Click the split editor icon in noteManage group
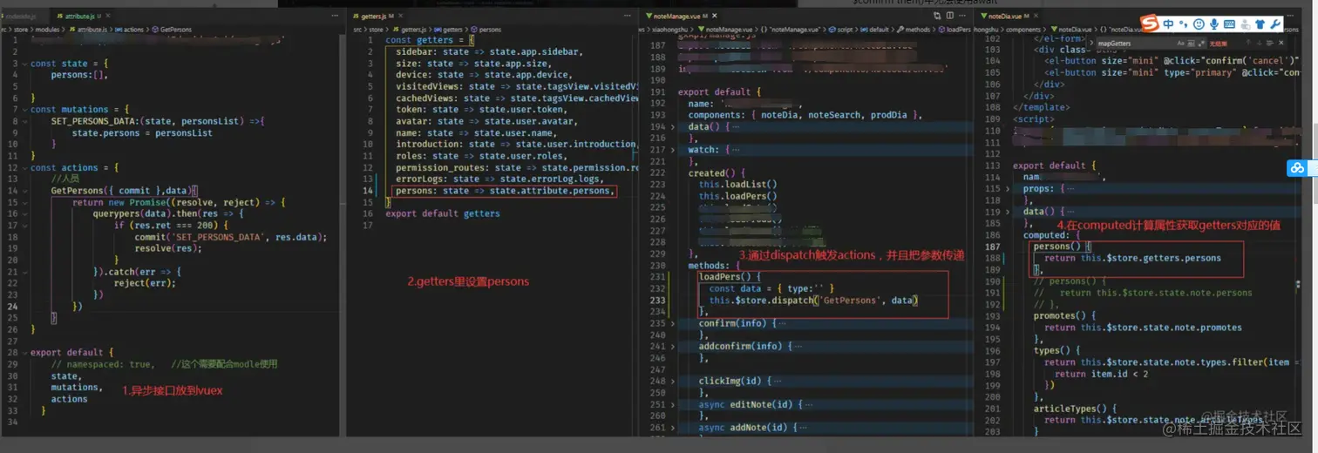Viewport: 1318px width, 453px height. pyautogui.click(x=950, y=16)
